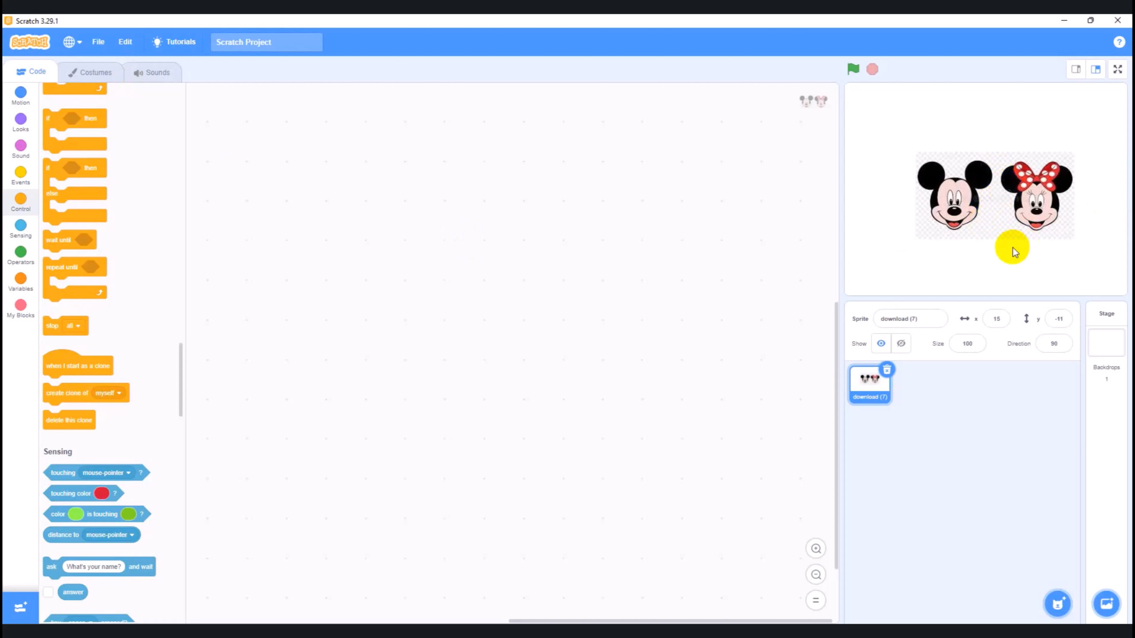This screenshot has height=638, width=1135.
Task: Click the Scratch logo
Action: point(30,42)
